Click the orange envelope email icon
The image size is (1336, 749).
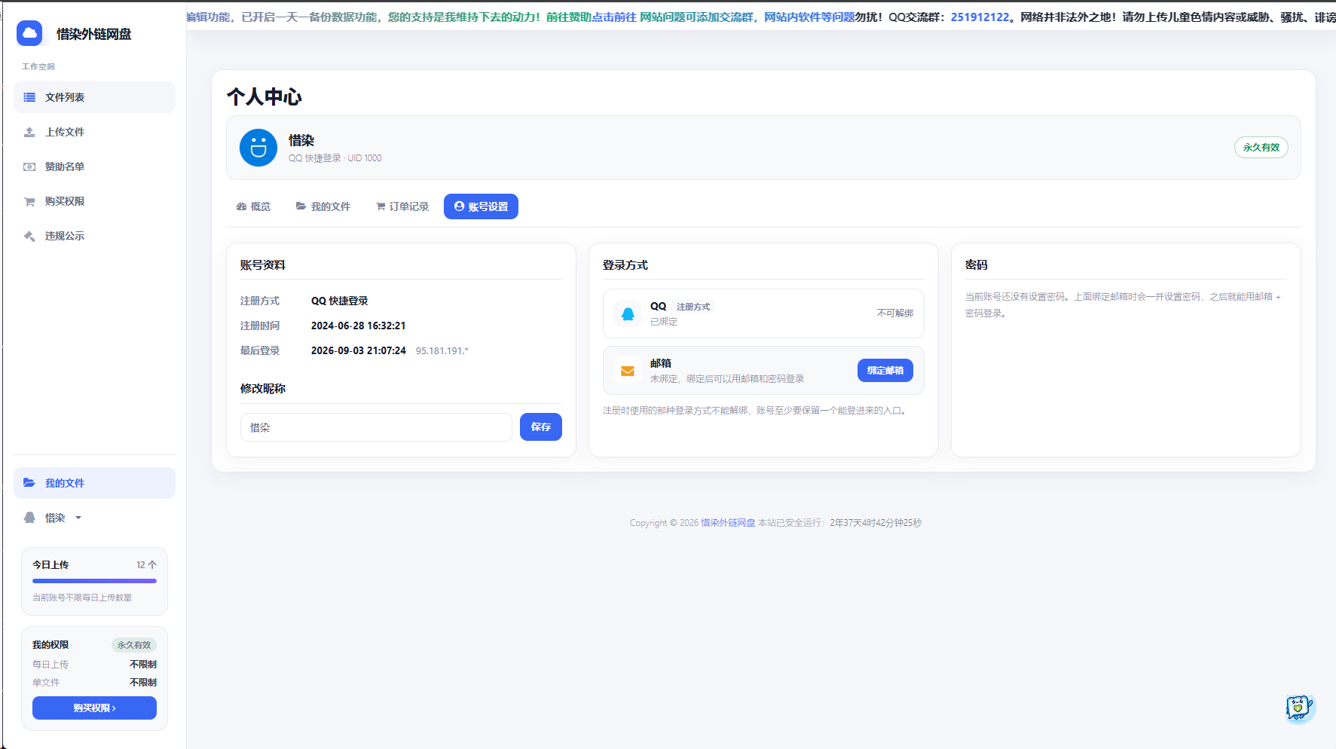coord(628,371)
